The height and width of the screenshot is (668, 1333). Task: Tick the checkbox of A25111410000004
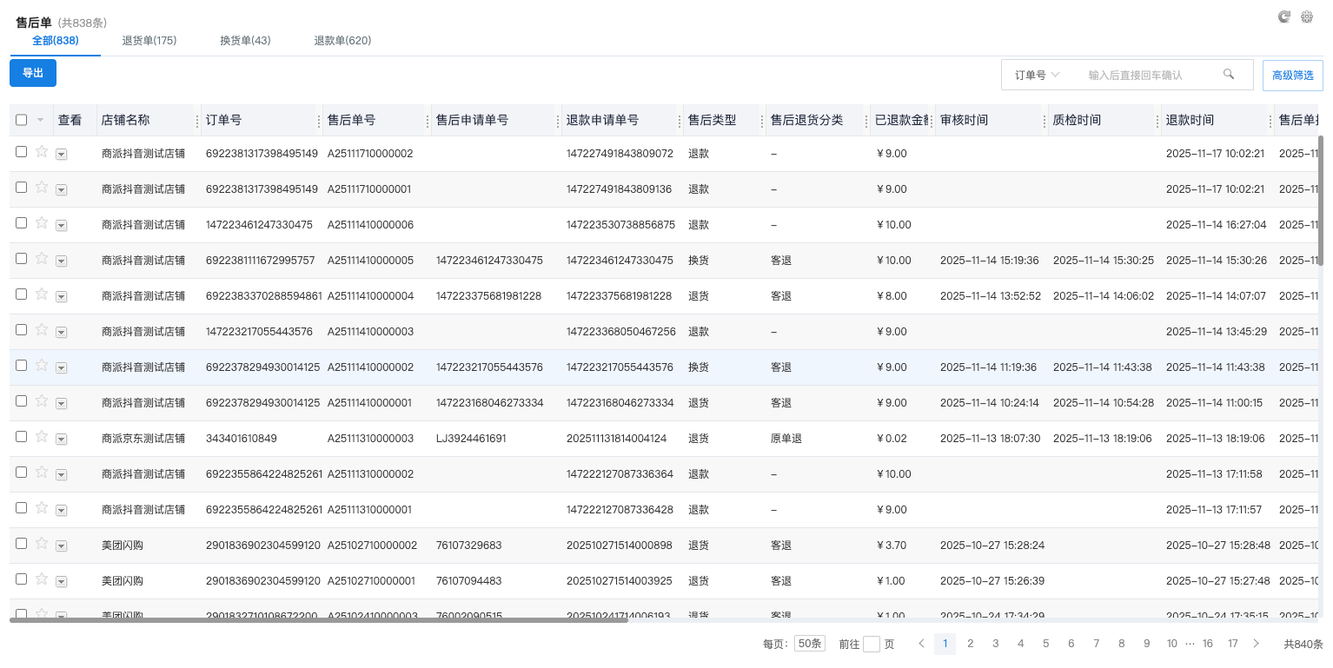22,294
